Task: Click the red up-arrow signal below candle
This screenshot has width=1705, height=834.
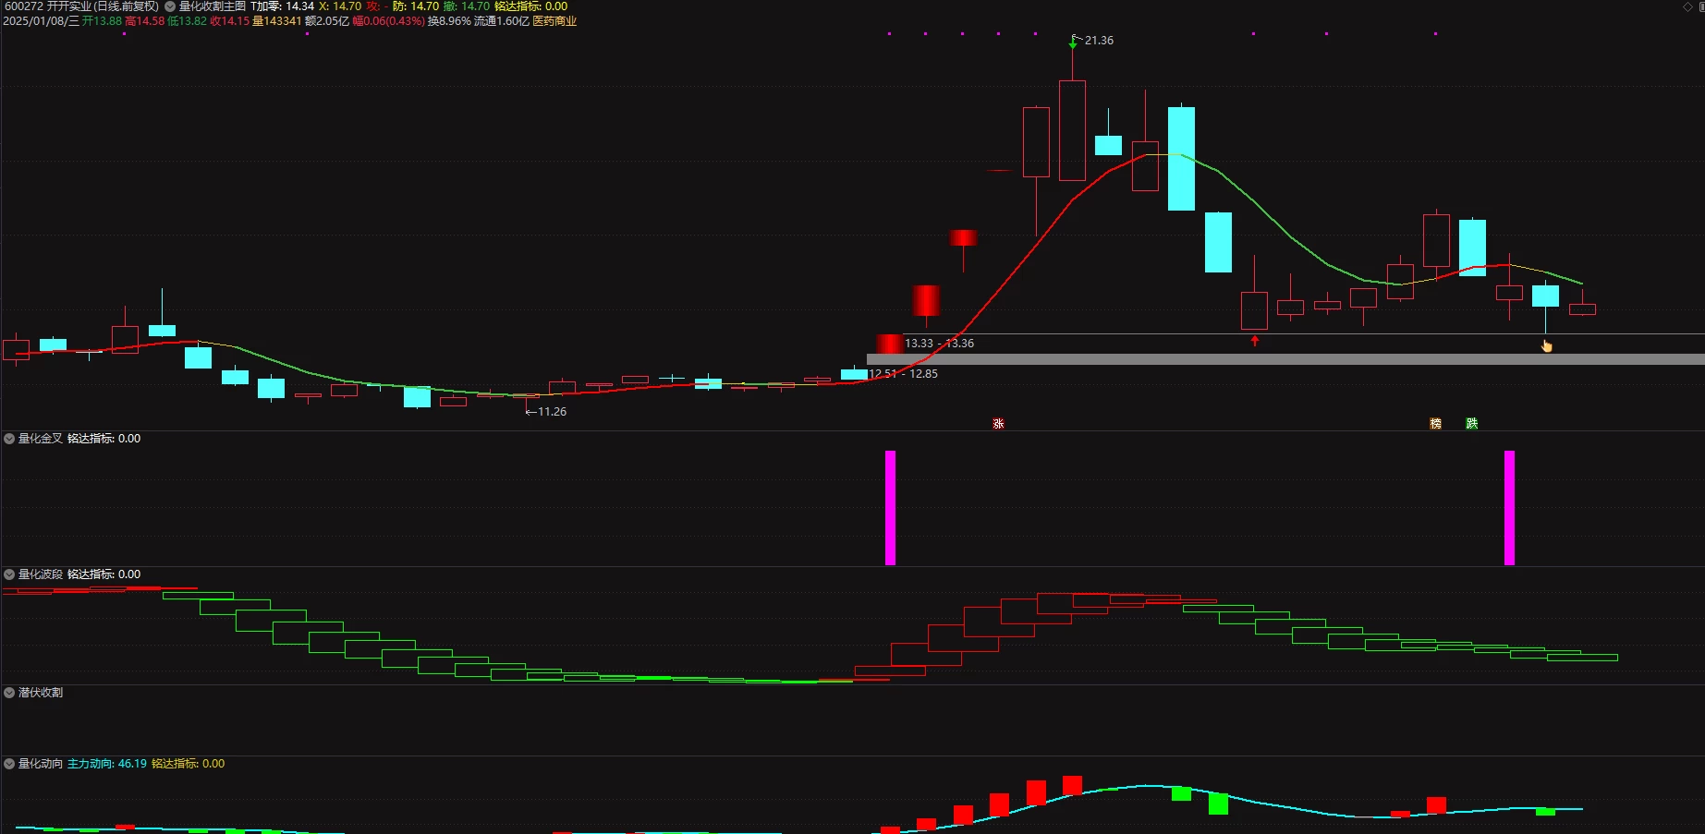Action: [1254, 341]
